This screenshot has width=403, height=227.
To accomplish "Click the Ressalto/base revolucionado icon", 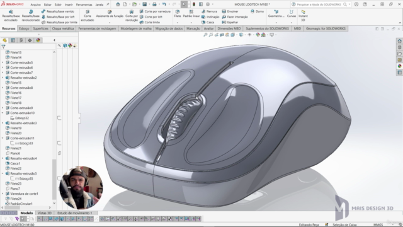I will tap(31, 12).
